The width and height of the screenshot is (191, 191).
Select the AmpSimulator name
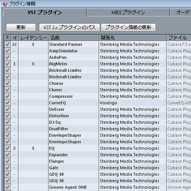[x=63, y=51]
